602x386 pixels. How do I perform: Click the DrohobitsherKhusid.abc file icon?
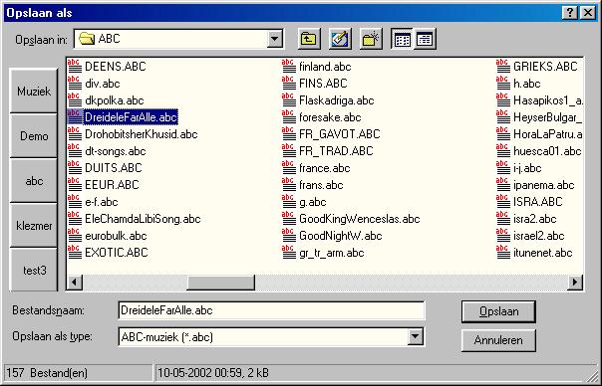coord(75,133)
